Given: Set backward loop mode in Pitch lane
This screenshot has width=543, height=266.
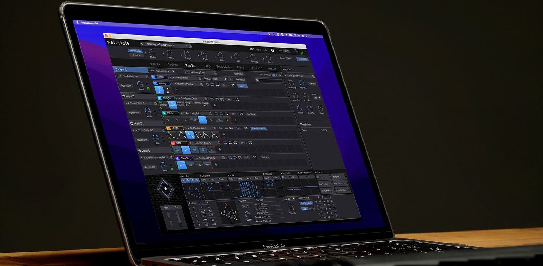Looking at the screenshot, I should pos(221,114).
